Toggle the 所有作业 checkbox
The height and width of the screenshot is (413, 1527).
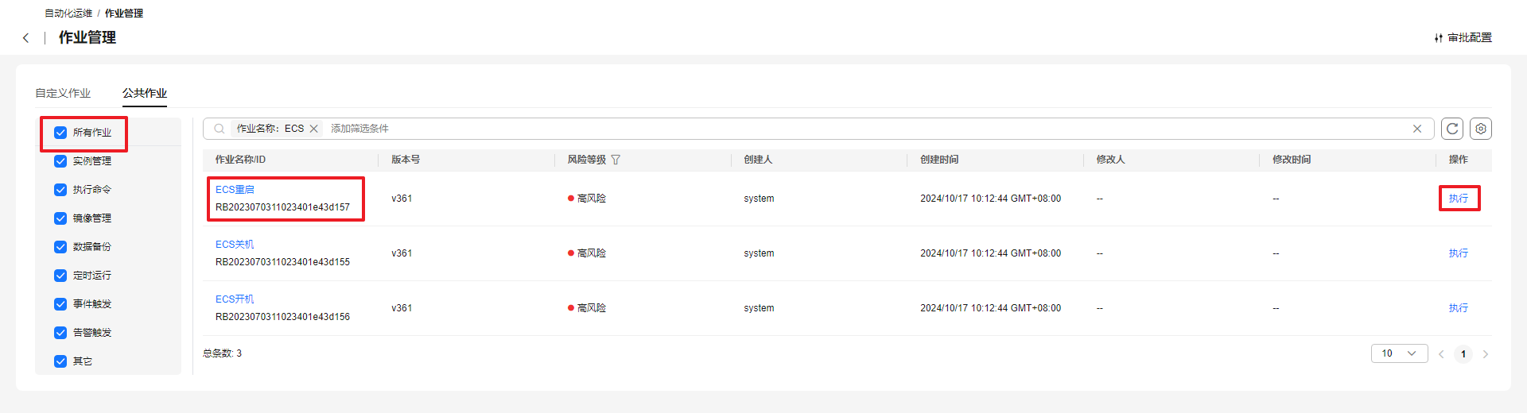click(60, 133)
